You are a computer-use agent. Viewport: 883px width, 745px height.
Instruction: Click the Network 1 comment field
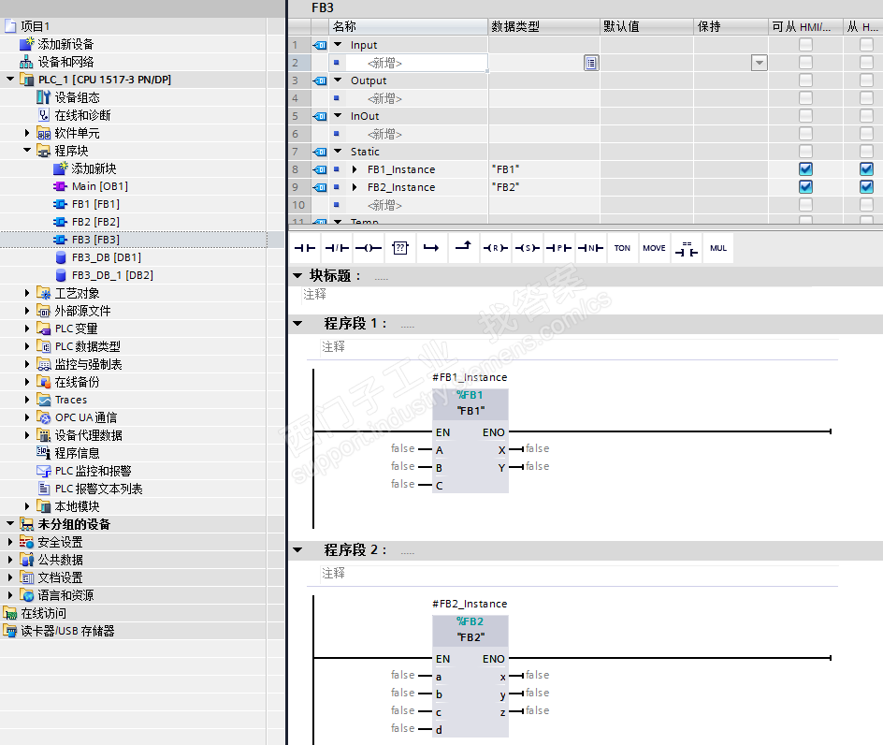pyautogui.click(x=580, y=347)
